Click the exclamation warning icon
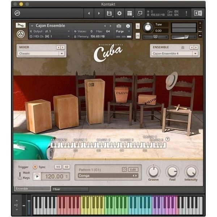This screenshot has width=217, height=217. (186, 13)
